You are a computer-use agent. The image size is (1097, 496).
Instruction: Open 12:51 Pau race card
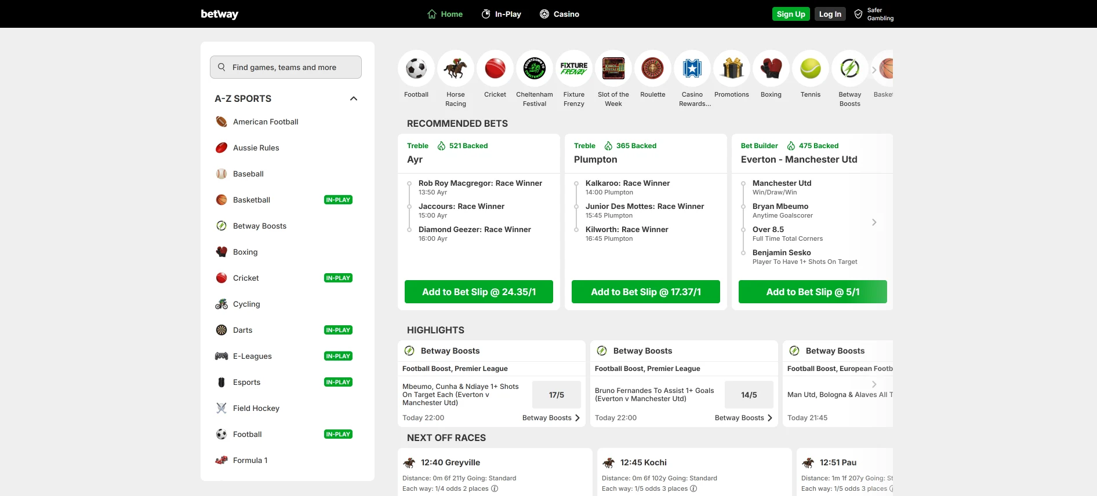coord(838,462)
